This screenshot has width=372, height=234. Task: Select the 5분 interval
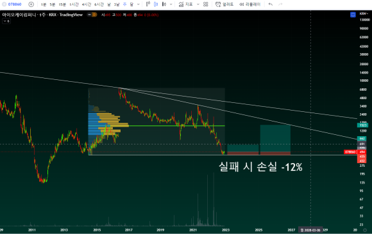52,4
